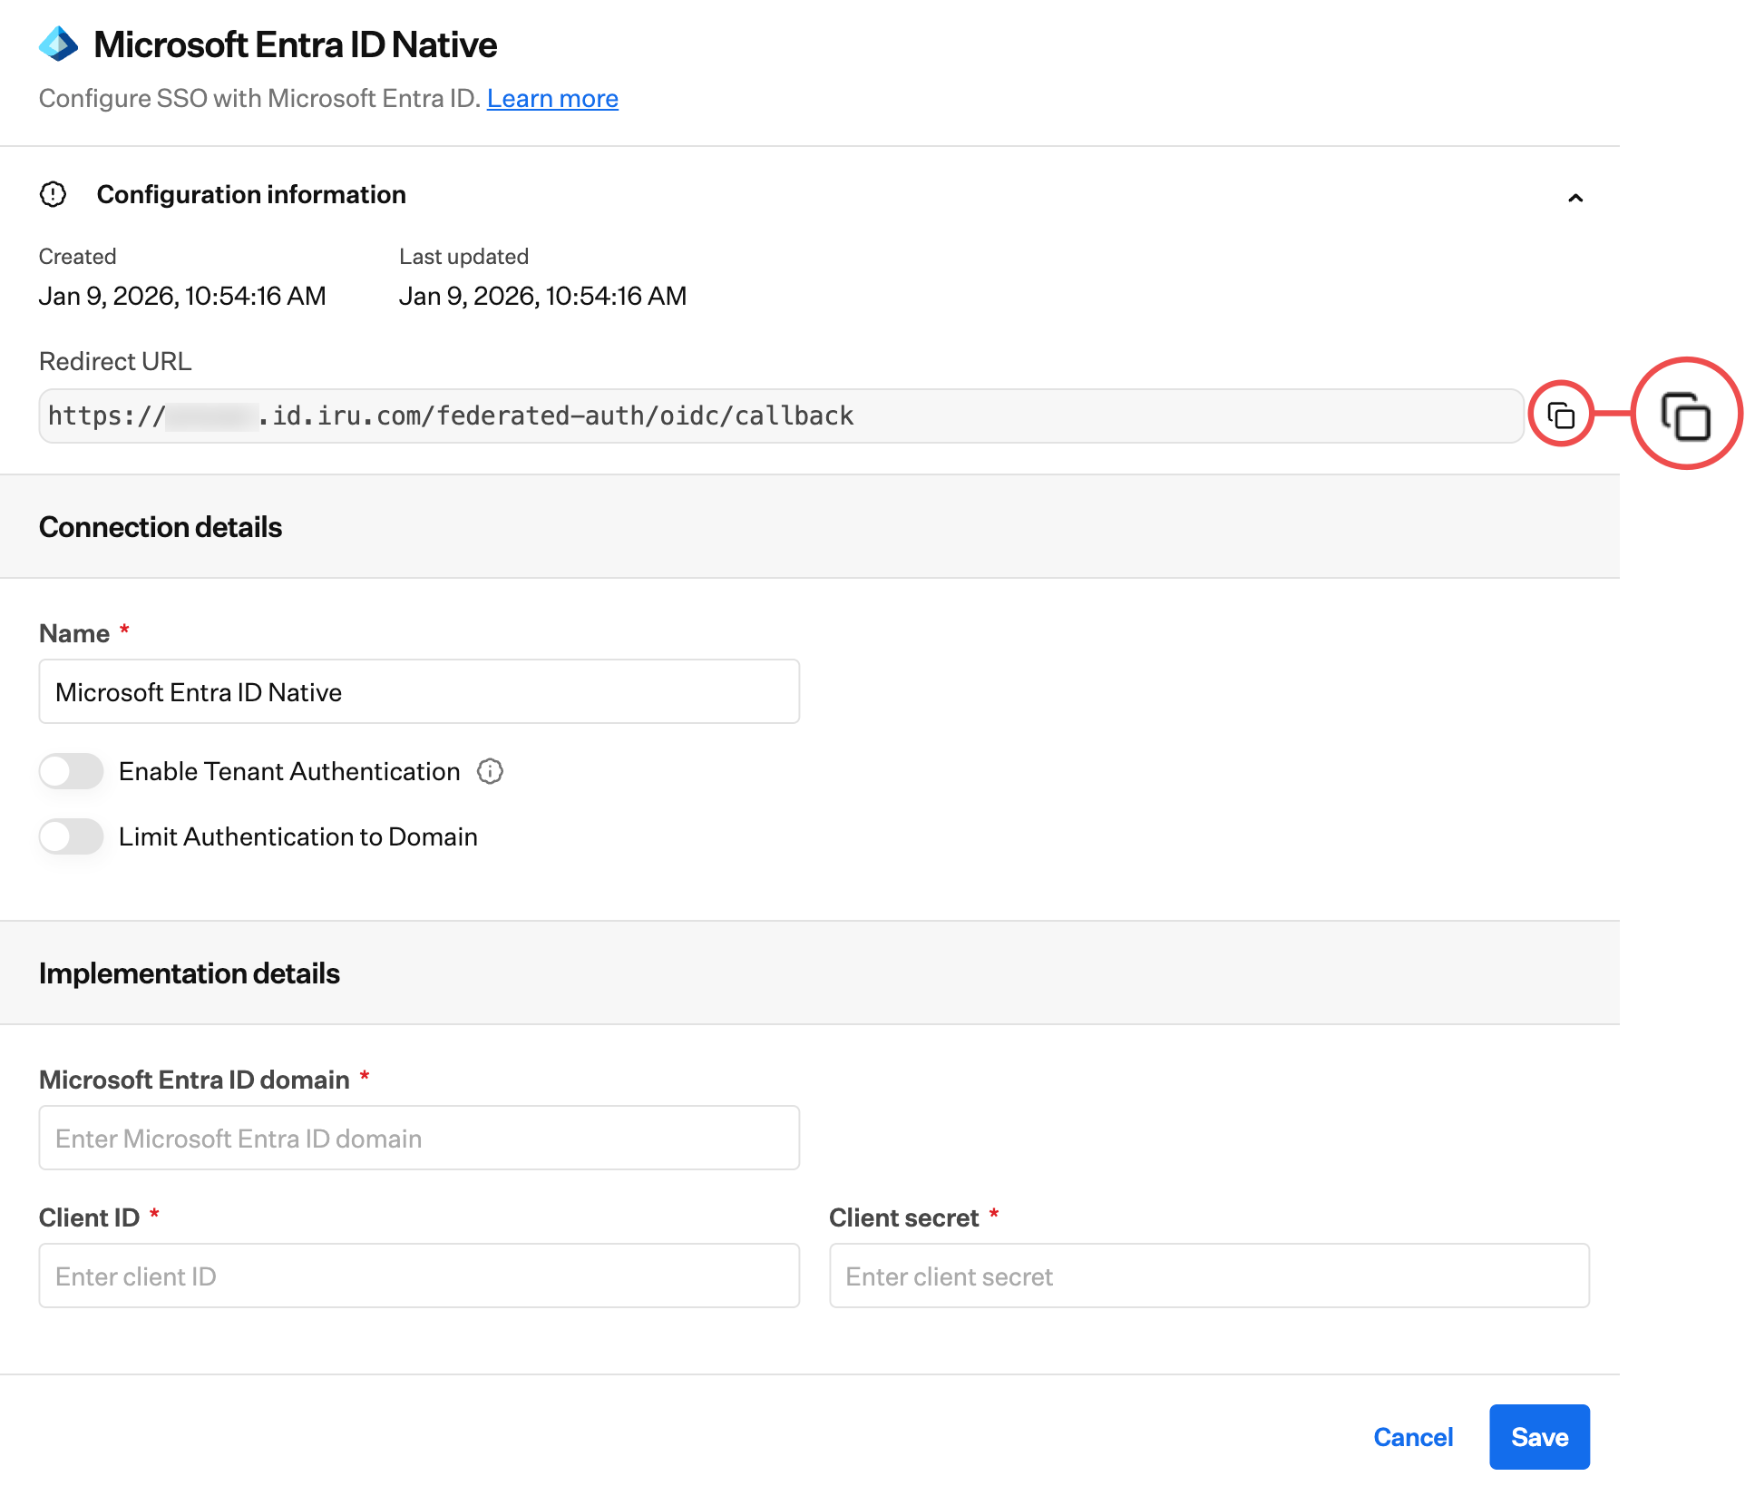Copy the Redirect URL with copy icon
The width and height of the screenshot is (1745, 1486).
1560,415
